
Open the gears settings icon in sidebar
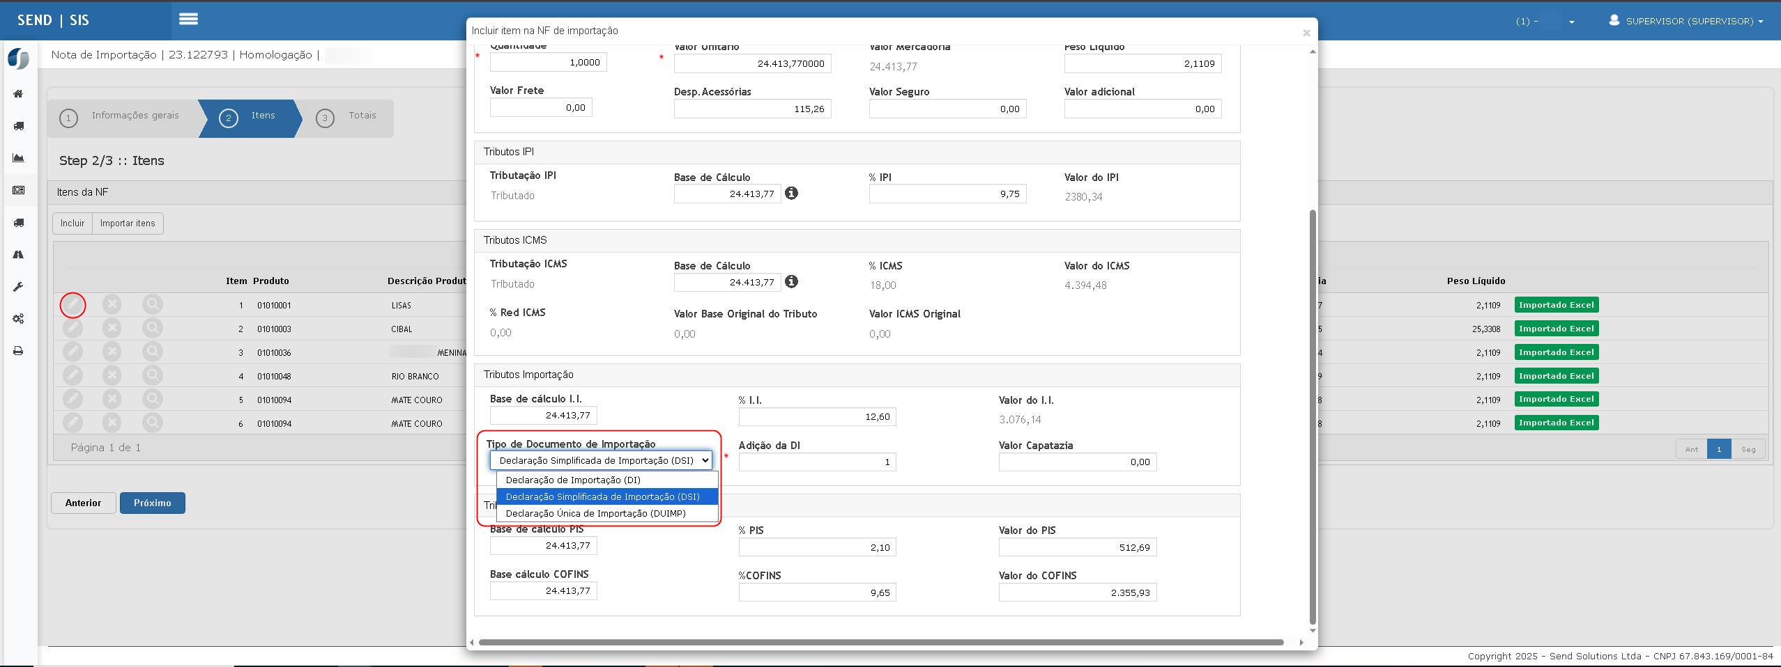click(x=18, y=319)
